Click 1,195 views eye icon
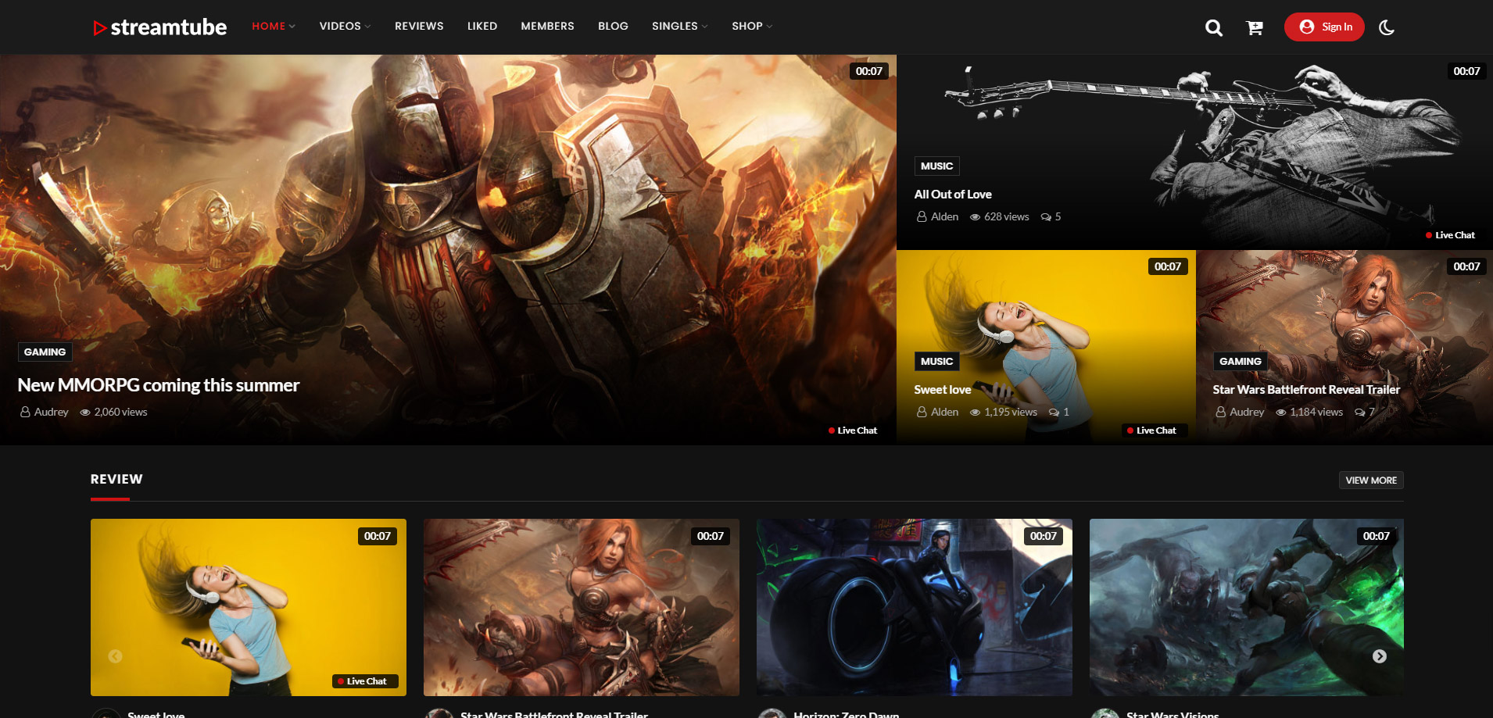1493x718 pixels. pos(975,413)
